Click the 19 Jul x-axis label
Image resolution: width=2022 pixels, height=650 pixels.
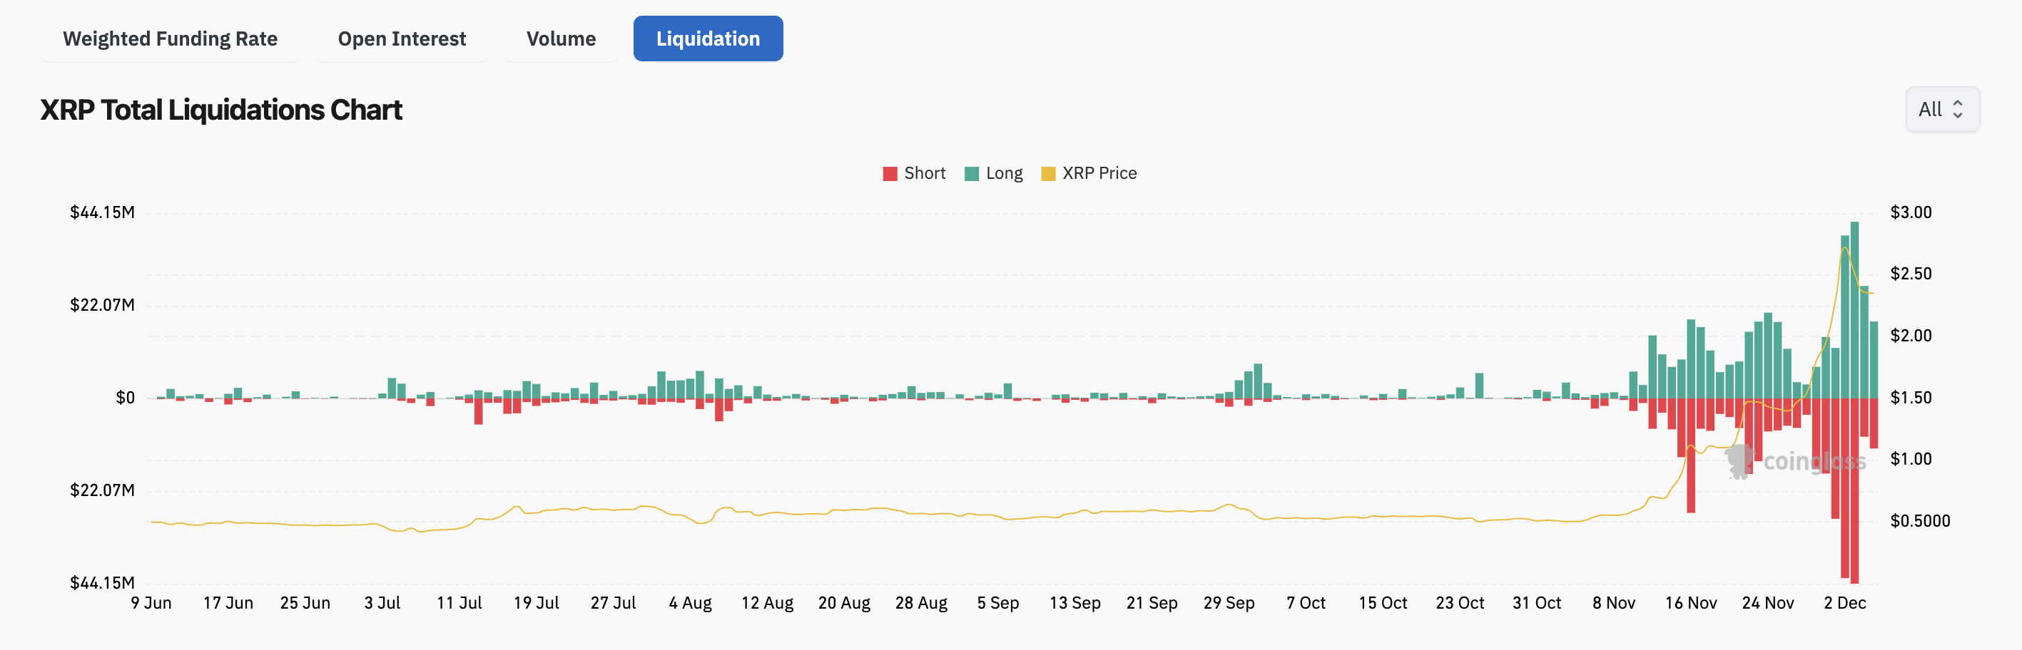[536, 603]
